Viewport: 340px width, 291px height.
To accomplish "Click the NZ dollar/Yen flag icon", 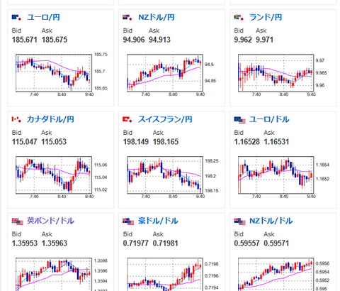I will click(128, 18).
